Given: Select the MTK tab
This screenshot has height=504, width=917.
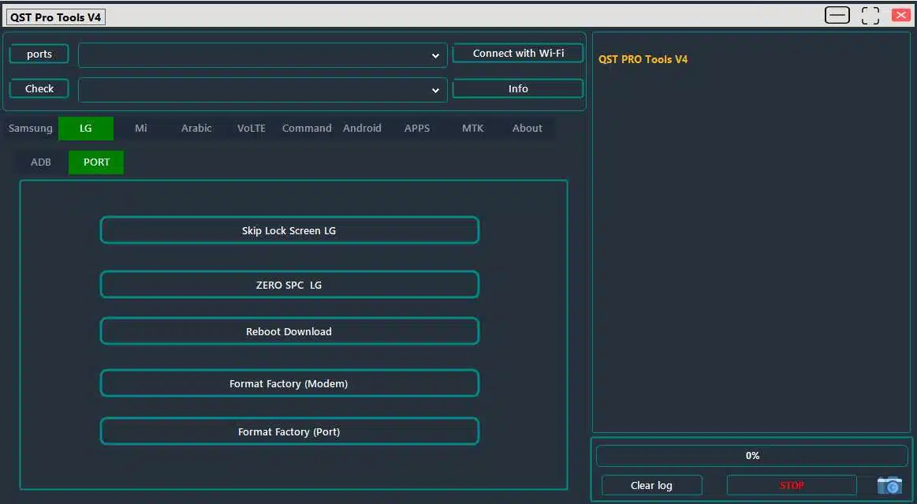Looking at the screenshot, I should (x=472, y=128).
